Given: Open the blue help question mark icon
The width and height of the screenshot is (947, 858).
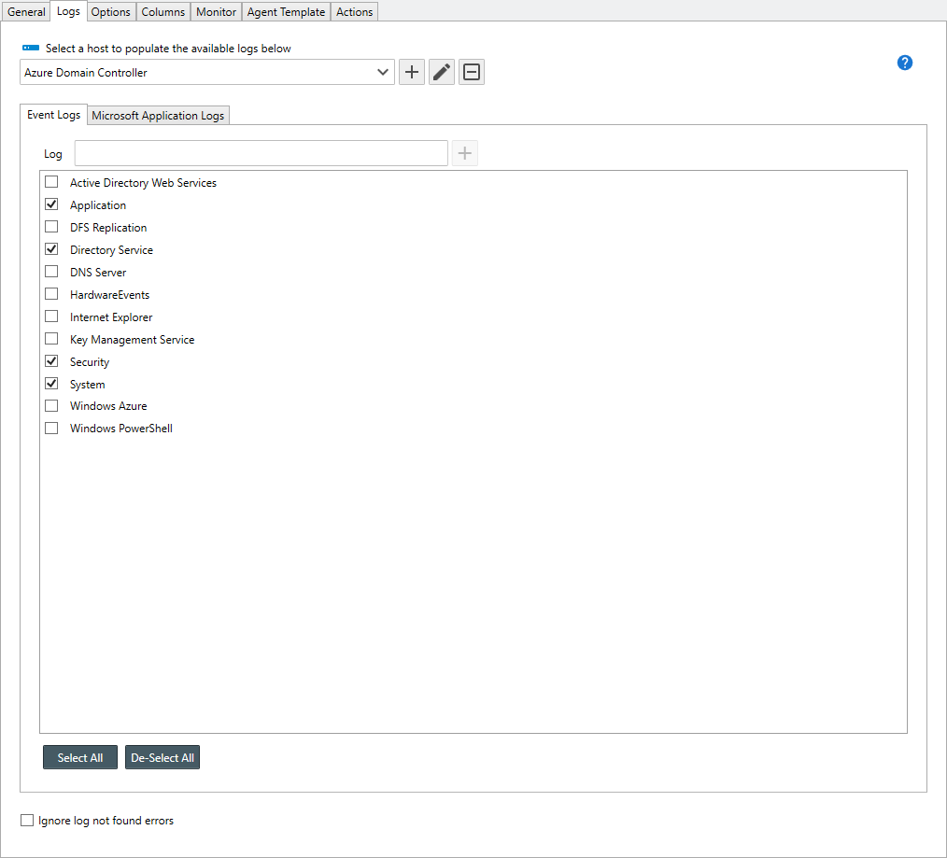Looking at the screenshot, I should pyautogui.click(x=904, y=63).
